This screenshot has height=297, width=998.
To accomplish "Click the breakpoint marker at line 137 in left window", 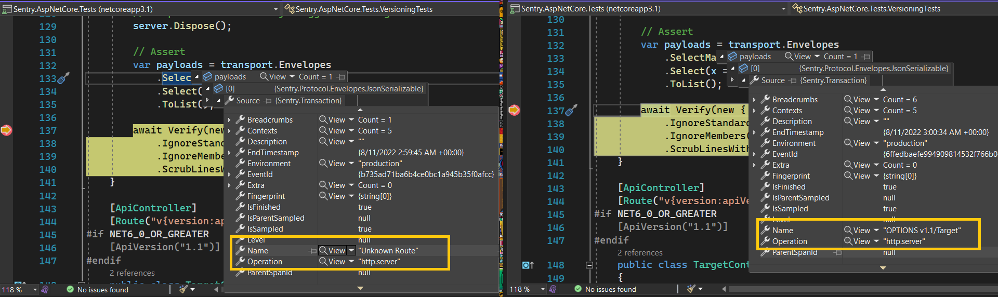I will 6,130.
